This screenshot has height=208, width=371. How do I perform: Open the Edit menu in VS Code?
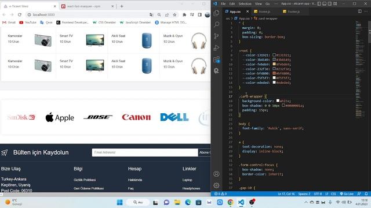point(232,3)
